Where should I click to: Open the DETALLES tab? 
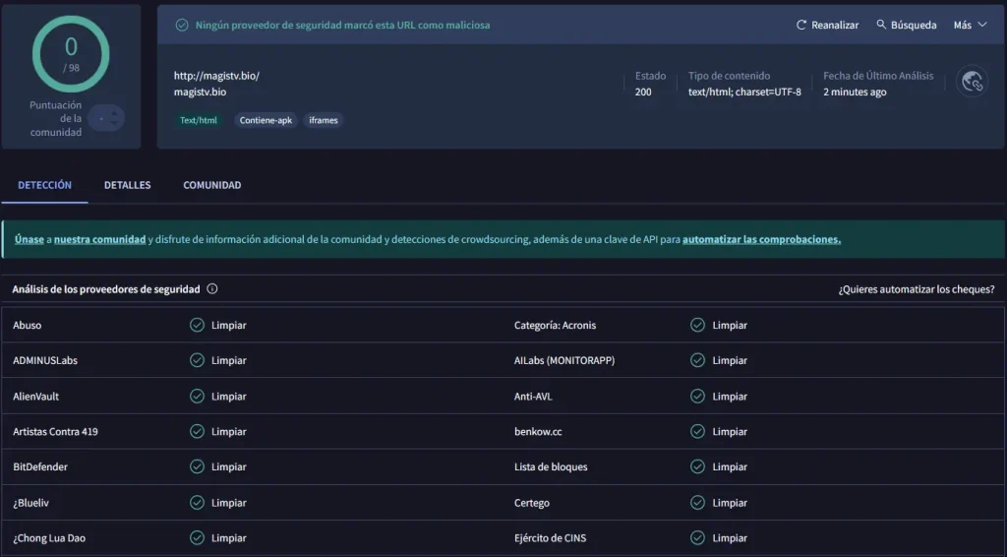127,185
